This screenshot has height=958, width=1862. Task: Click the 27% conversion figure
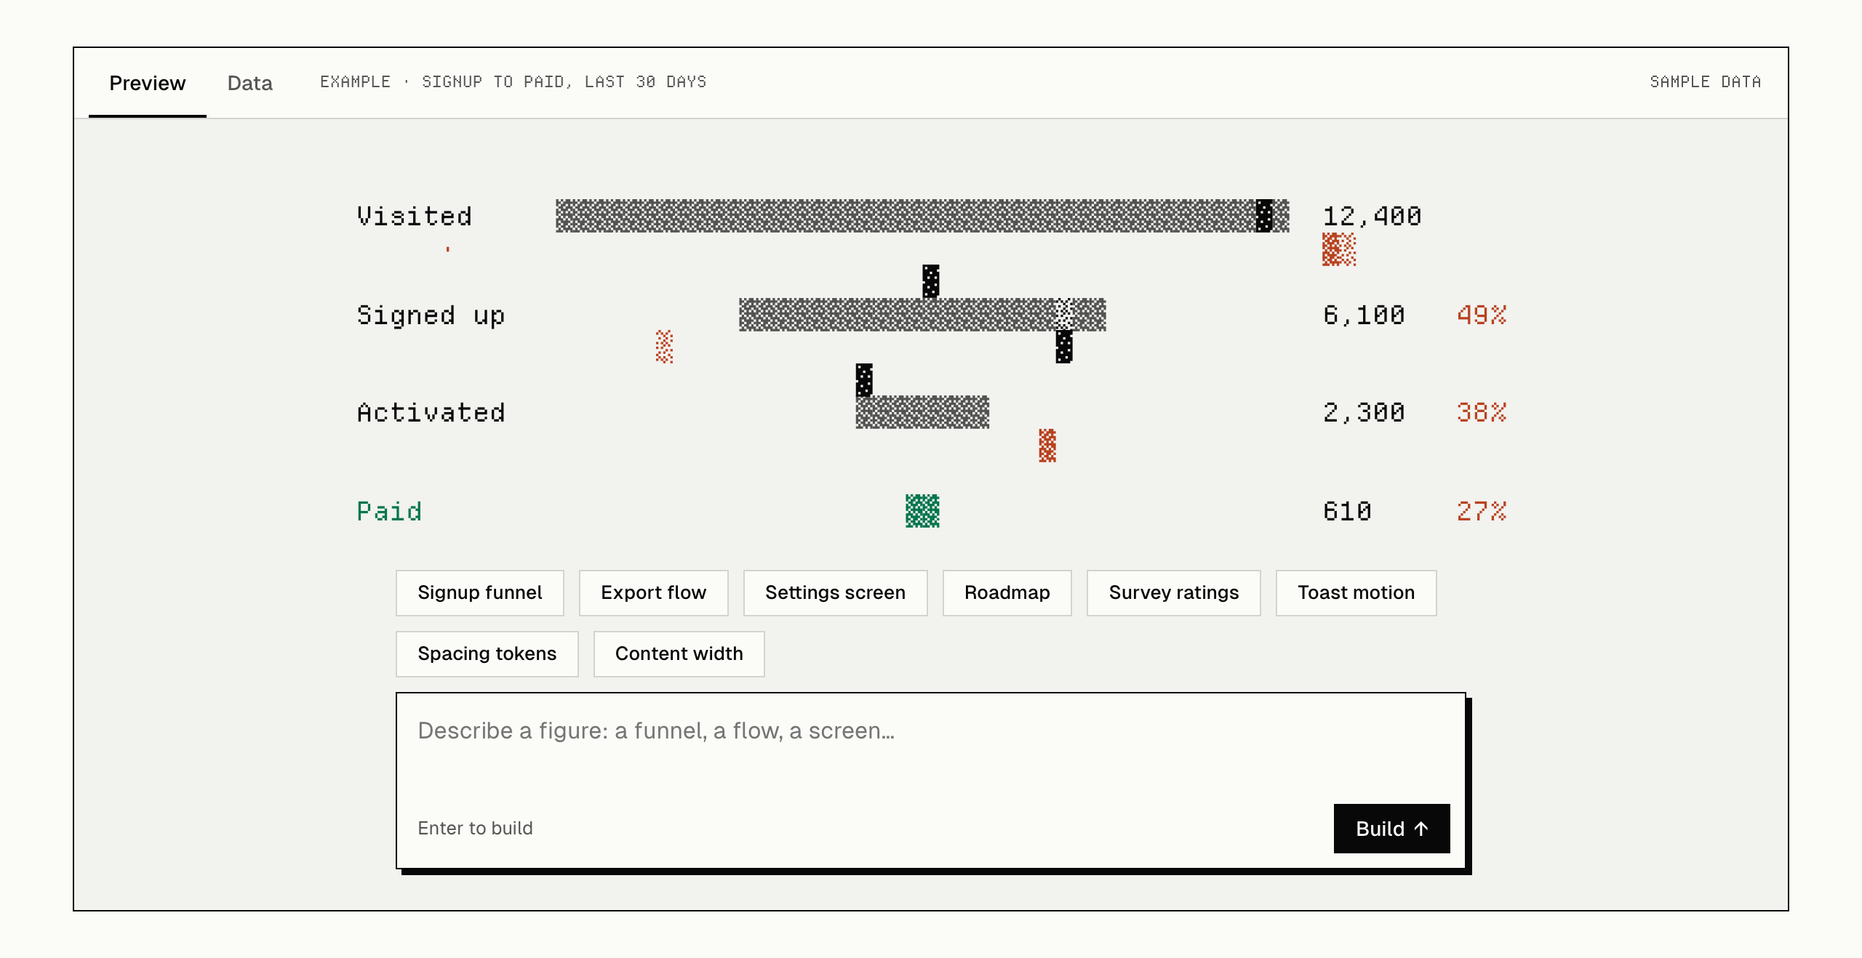tap(1482, 511)
